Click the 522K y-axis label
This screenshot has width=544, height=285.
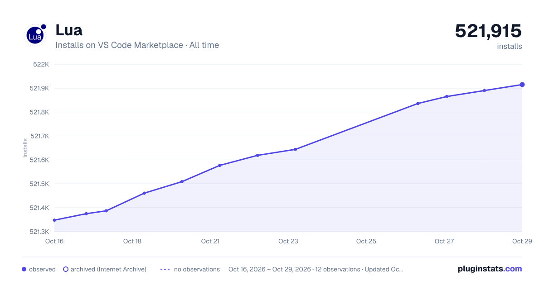pos(41,64)
